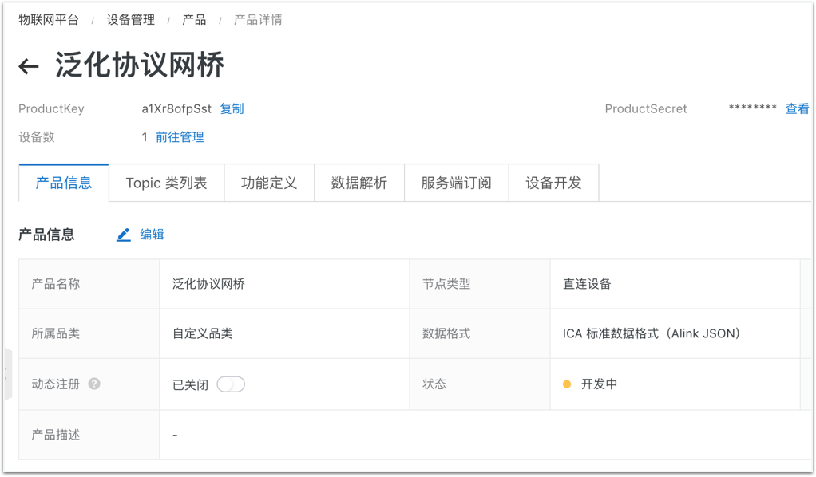Click the 编辑 link for product info

point(152,235)
